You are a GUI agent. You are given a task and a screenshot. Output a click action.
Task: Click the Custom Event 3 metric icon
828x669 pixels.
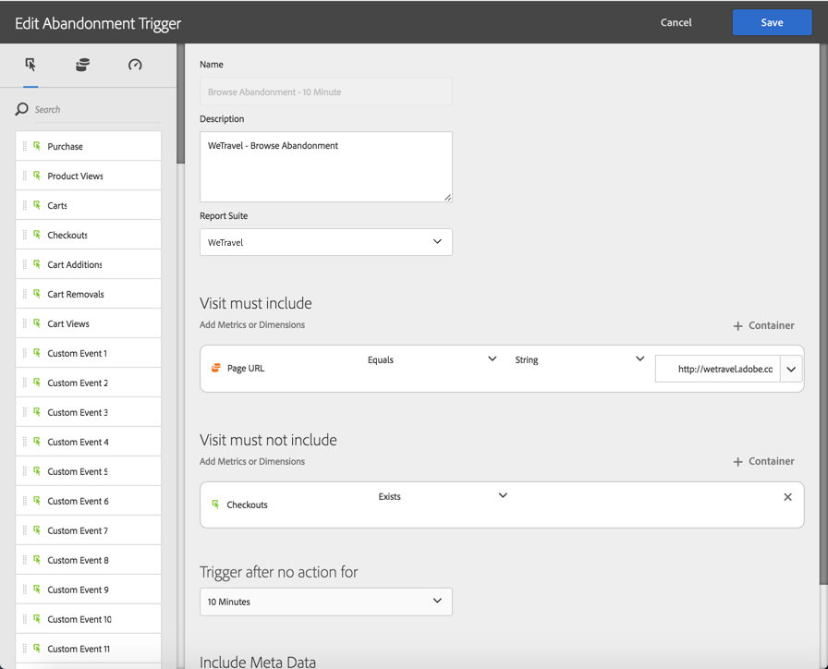tap(37, 412)
